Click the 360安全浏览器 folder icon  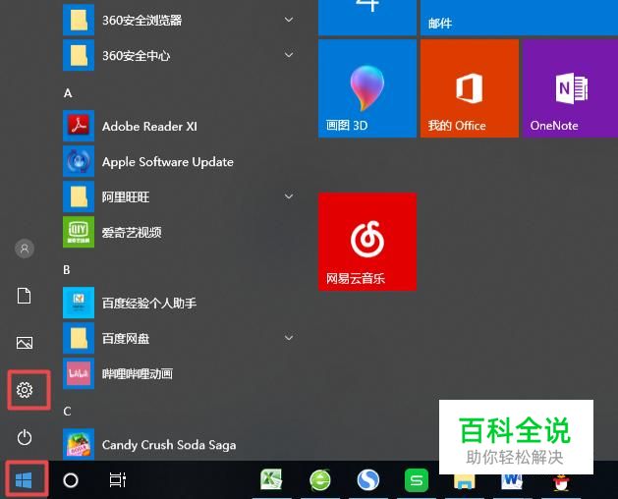pyautogui.click(x=79, y=20)
